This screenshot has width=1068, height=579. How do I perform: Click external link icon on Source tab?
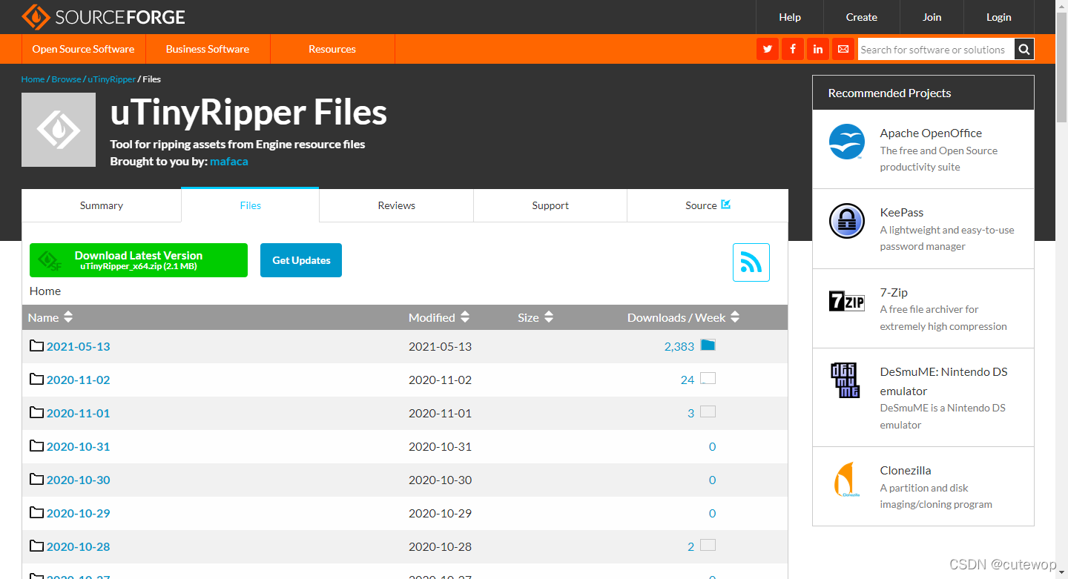[725, 205]
